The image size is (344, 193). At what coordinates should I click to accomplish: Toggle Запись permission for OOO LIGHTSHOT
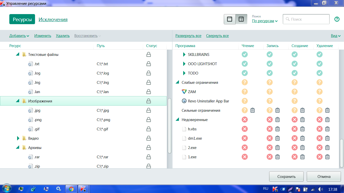tap(270, 64)
